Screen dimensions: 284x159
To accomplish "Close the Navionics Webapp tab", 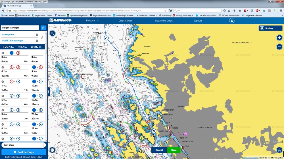I will [x=31, y=6].
